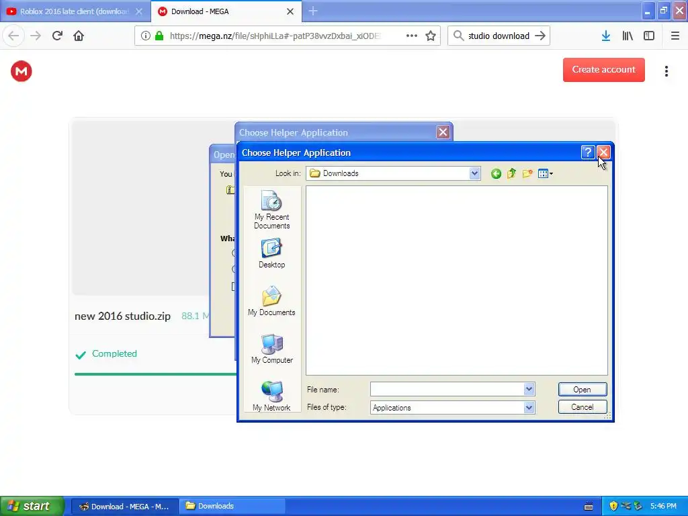Viewport: 688px width, 516px height.
Task: Submit search with the arrow button
Action: tap(541, 36)
